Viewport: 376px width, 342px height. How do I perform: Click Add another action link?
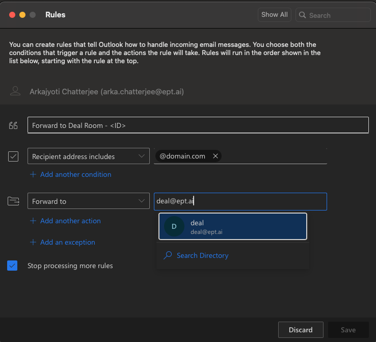point(70,221)
